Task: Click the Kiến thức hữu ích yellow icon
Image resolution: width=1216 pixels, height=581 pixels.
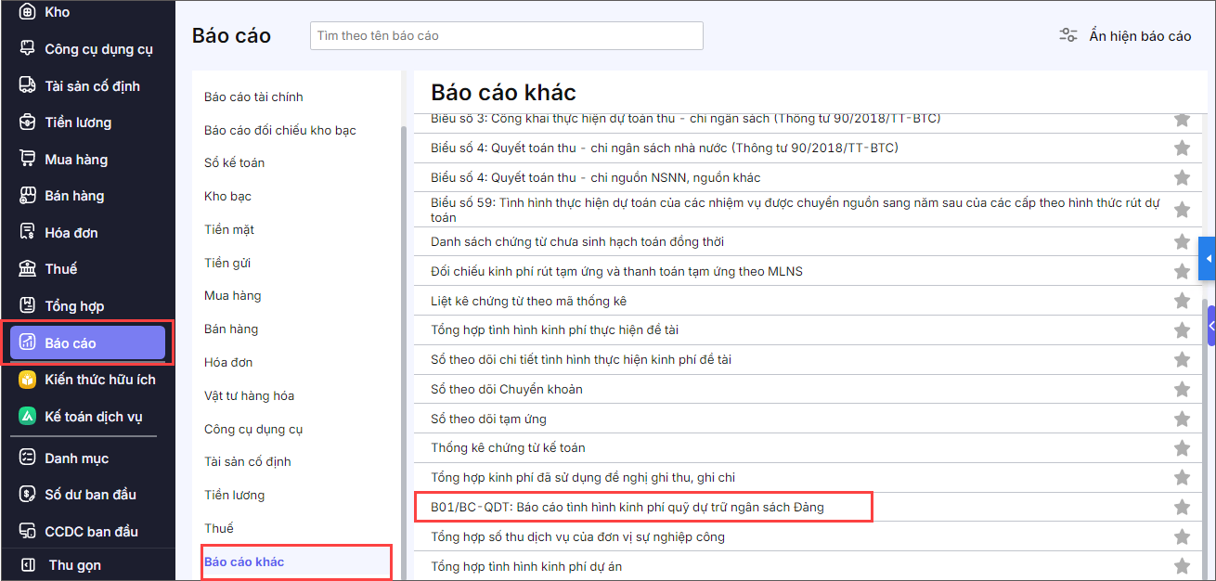Action: [x=27, y=380]
